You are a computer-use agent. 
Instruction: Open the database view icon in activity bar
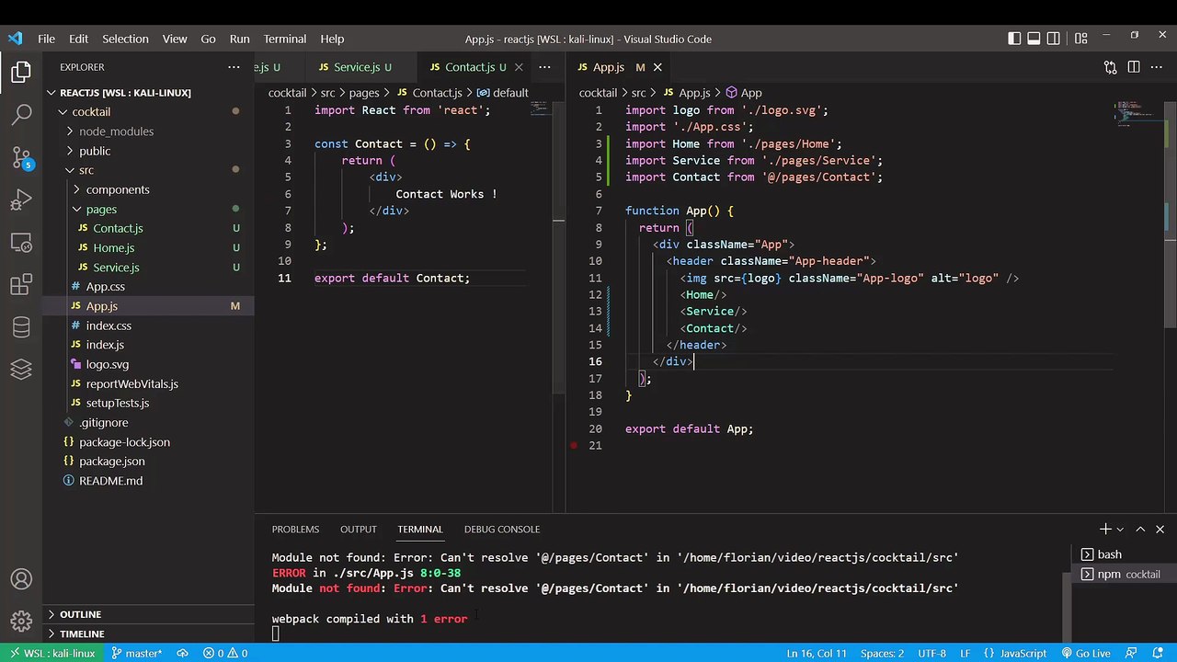click(21, 327)
